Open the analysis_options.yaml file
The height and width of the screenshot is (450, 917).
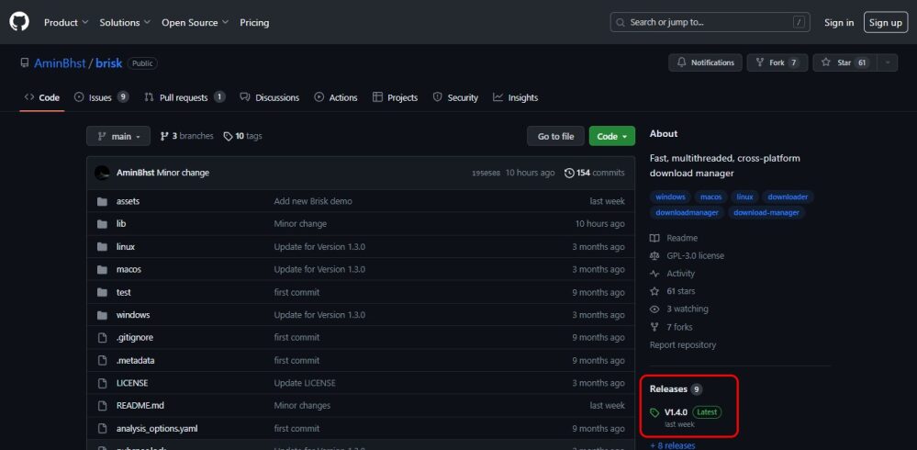coord(157,428)
